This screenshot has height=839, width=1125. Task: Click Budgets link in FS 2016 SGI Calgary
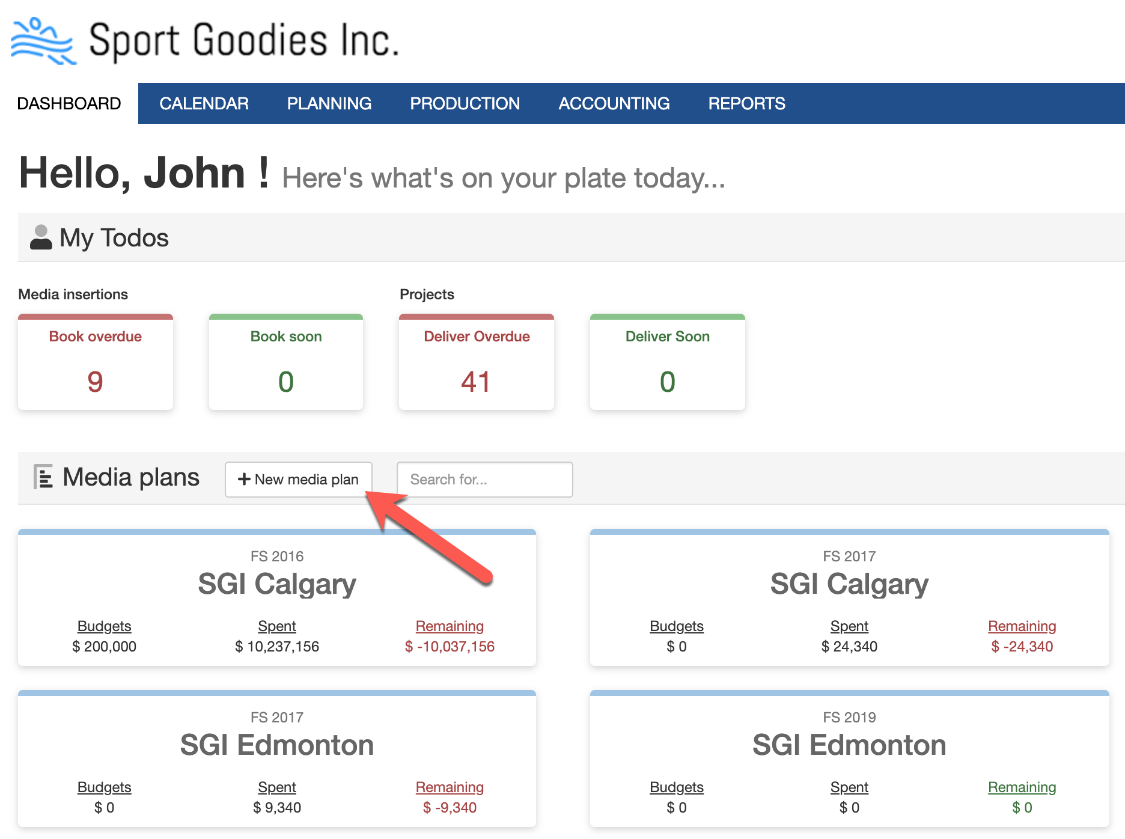[104, 626]
